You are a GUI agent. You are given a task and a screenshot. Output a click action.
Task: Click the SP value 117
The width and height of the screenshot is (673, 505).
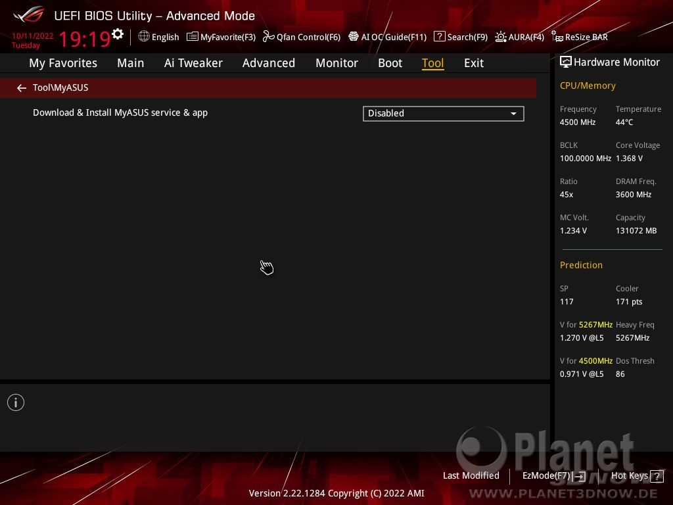tap(567, 301)
